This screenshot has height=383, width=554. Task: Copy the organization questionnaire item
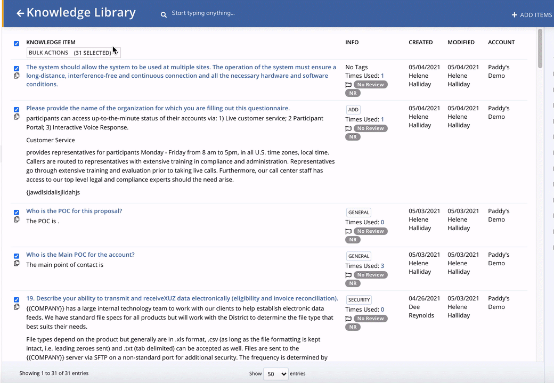[x=17, y=117]
